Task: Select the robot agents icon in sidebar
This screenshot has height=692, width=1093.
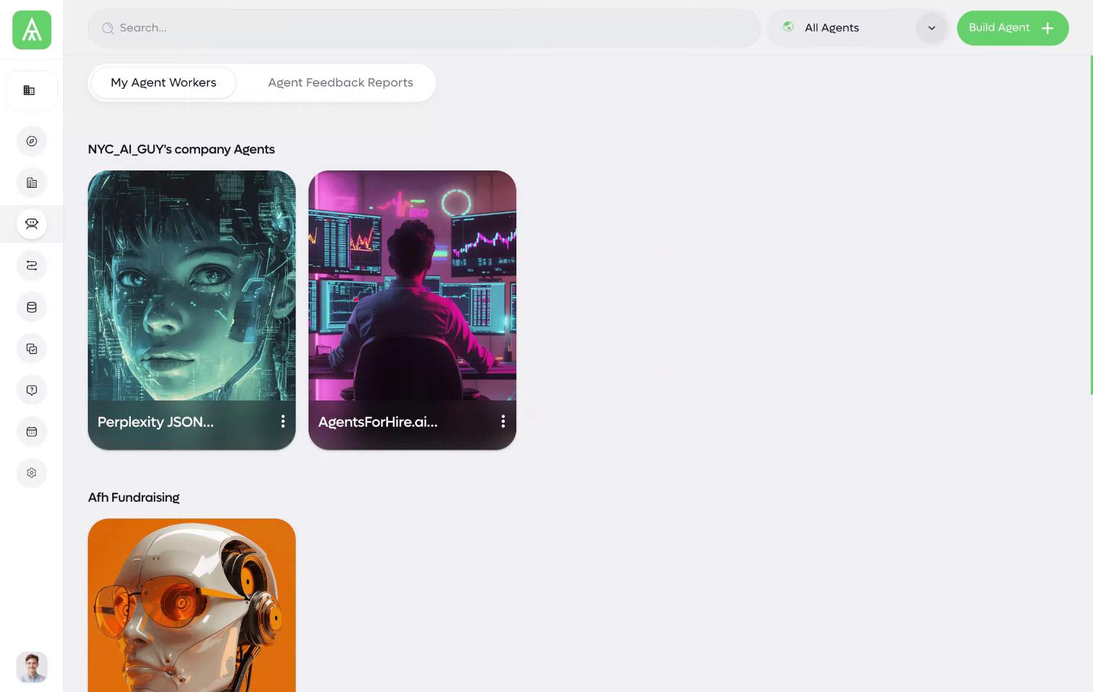Action: 31,224
